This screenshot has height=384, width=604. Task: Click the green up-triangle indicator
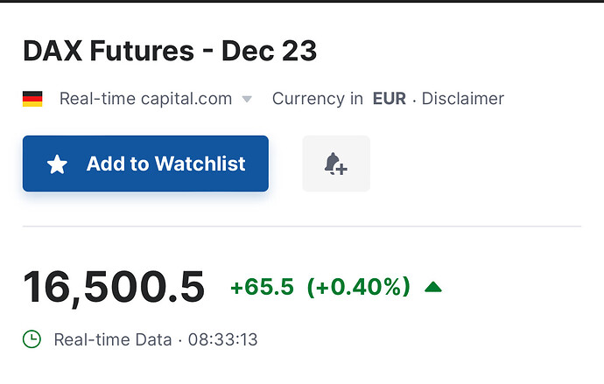pyautogui.click(x=432, y=286)
